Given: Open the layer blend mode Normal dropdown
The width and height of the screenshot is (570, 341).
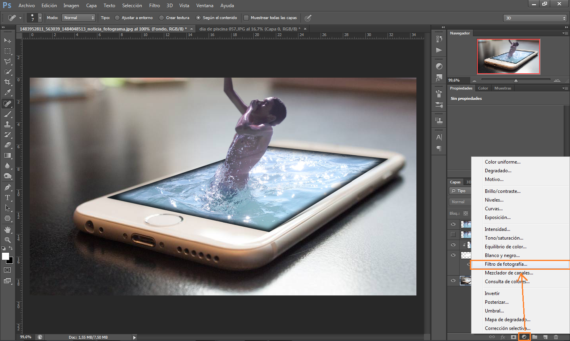Looking at the screenshot, I should (x=460, y=202).
